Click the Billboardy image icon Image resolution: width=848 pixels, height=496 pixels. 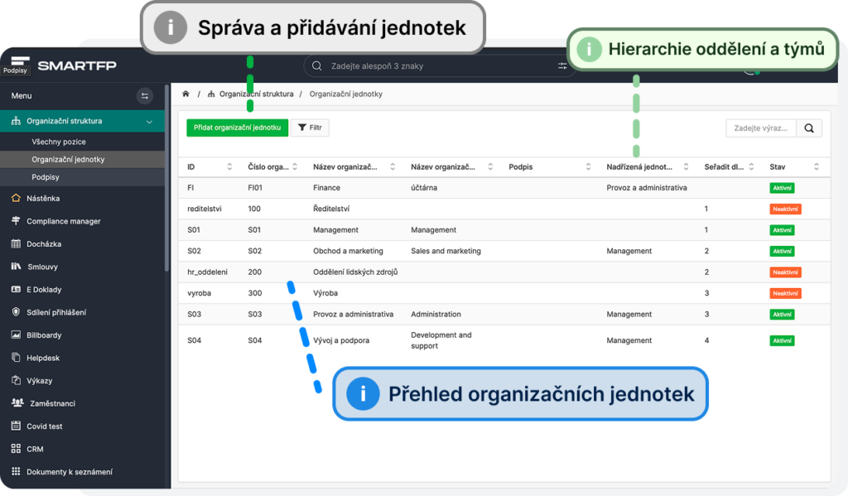[x=16, y=335]
